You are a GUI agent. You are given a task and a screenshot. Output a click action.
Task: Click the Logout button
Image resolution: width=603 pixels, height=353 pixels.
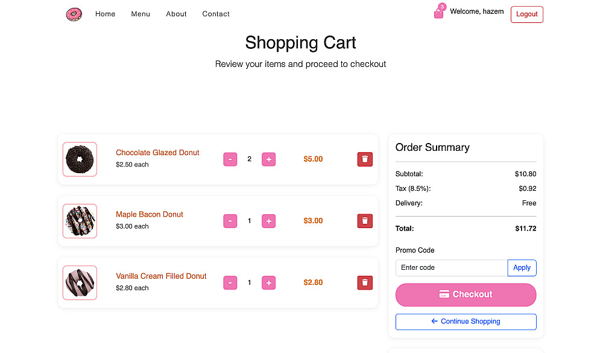[526, 14]
